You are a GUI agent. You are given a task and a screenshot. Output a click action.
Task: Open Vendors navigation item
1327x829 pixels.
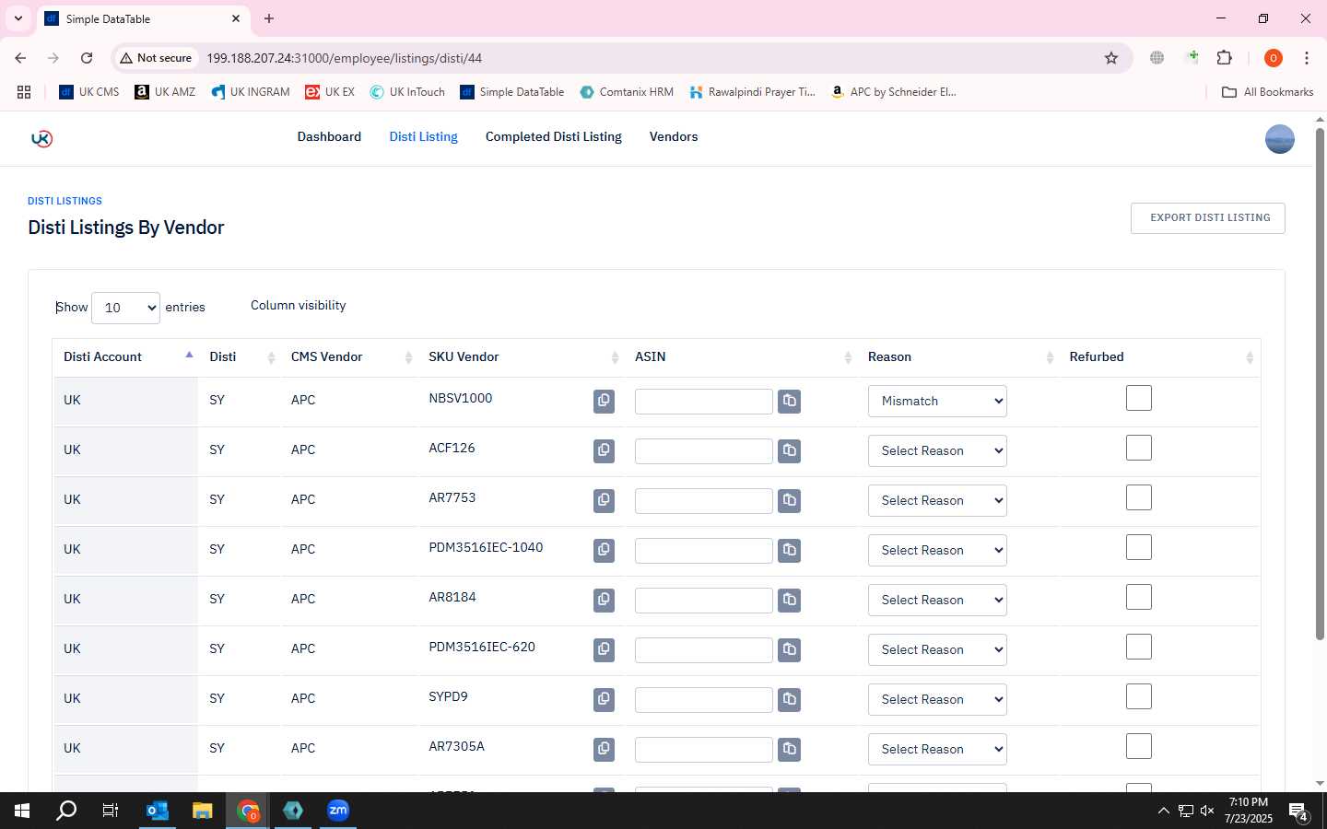click(674, 136)
